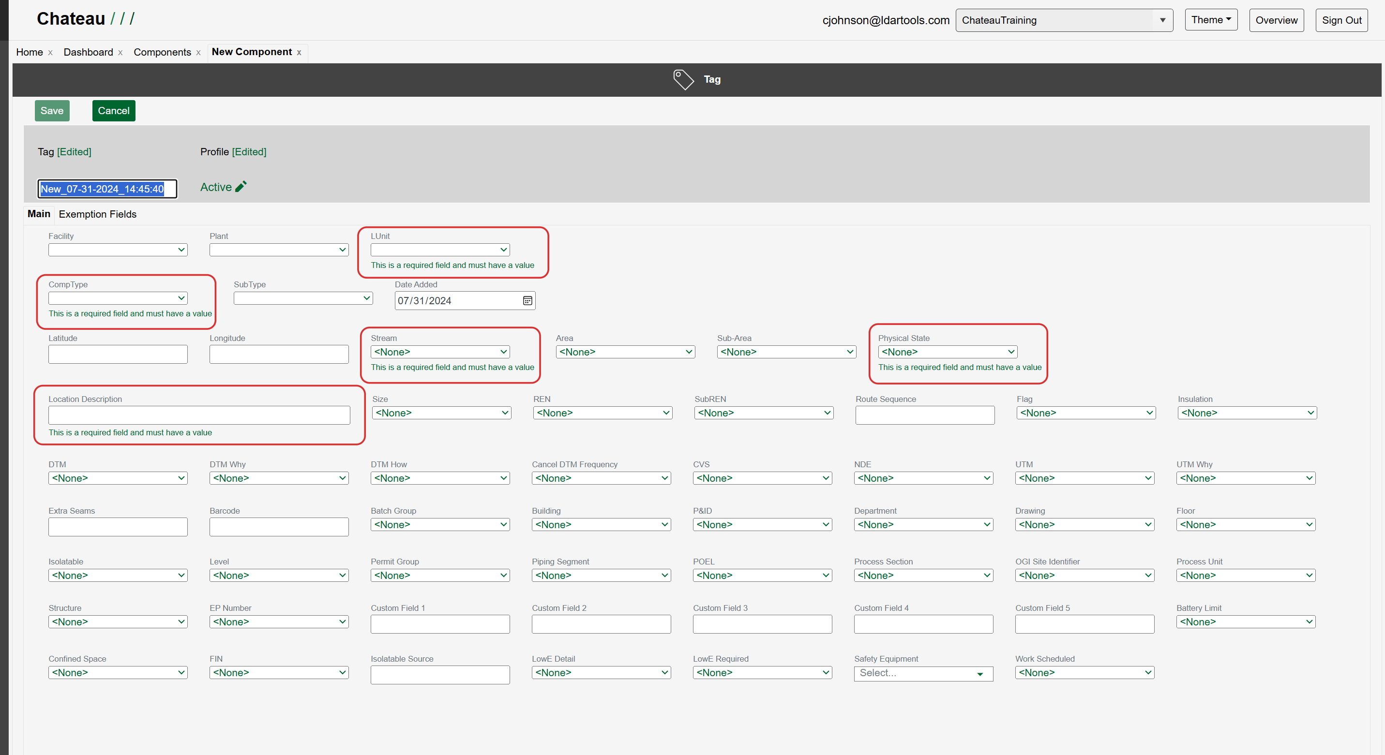This screenshot has height=755, width=1385.
Task: Expand the LUnit dropdown
Action: pos(440,250)
